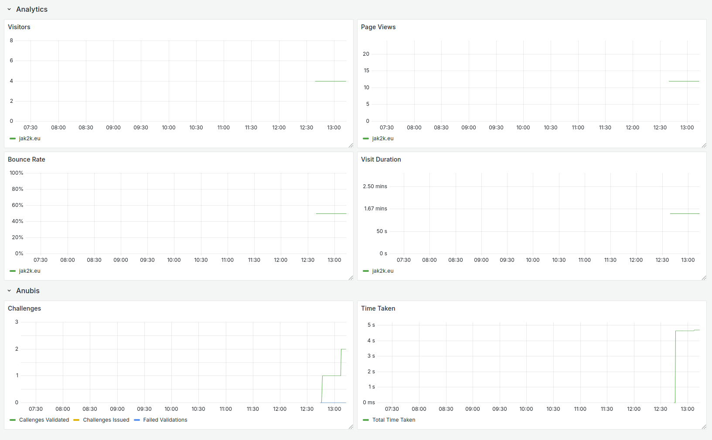Click the Challenges panel resize handle

click(351, 427)
